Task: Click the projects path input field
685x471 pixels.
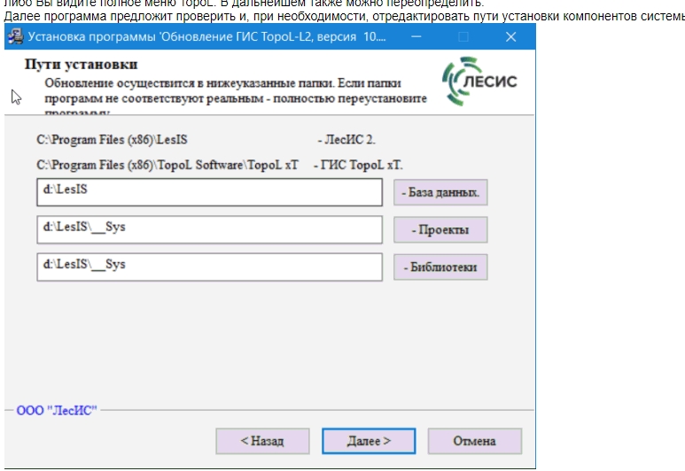Action: [210, 229]
